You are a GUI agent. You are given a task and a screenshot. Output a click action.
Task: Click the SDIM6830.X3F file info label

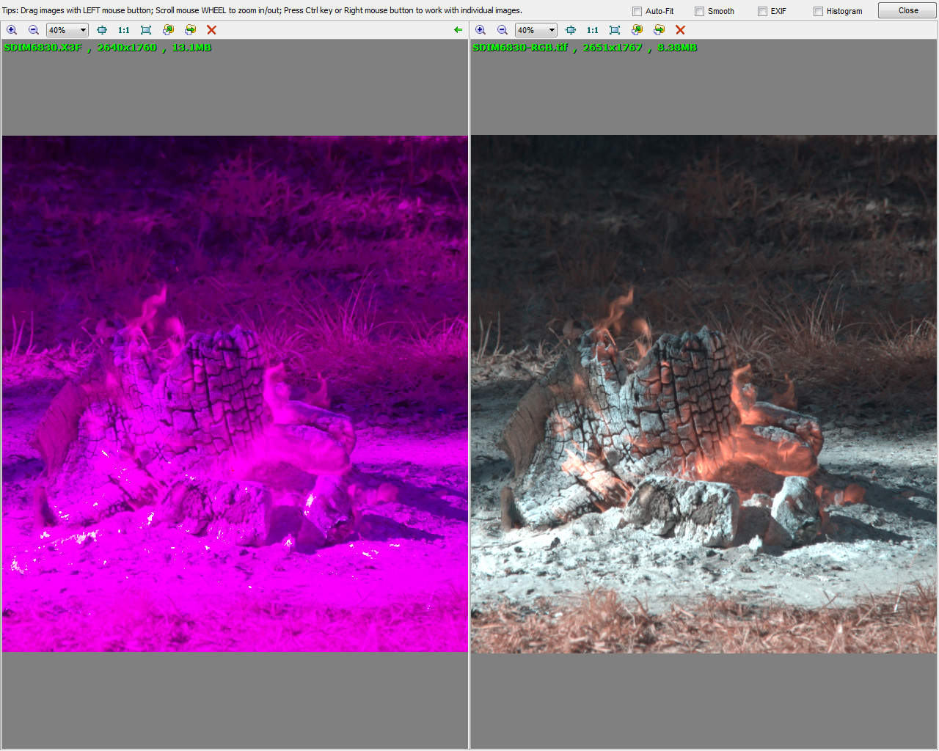[x=107, y=47]
